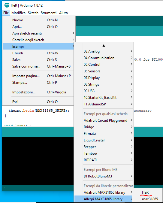163x203 pixels.
Task: Choose Chiudi from the File menu
Action: (x=38, y=53)
